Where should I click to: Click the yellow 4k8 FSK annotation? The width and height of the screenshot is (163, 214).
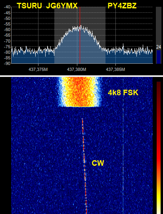123,93
